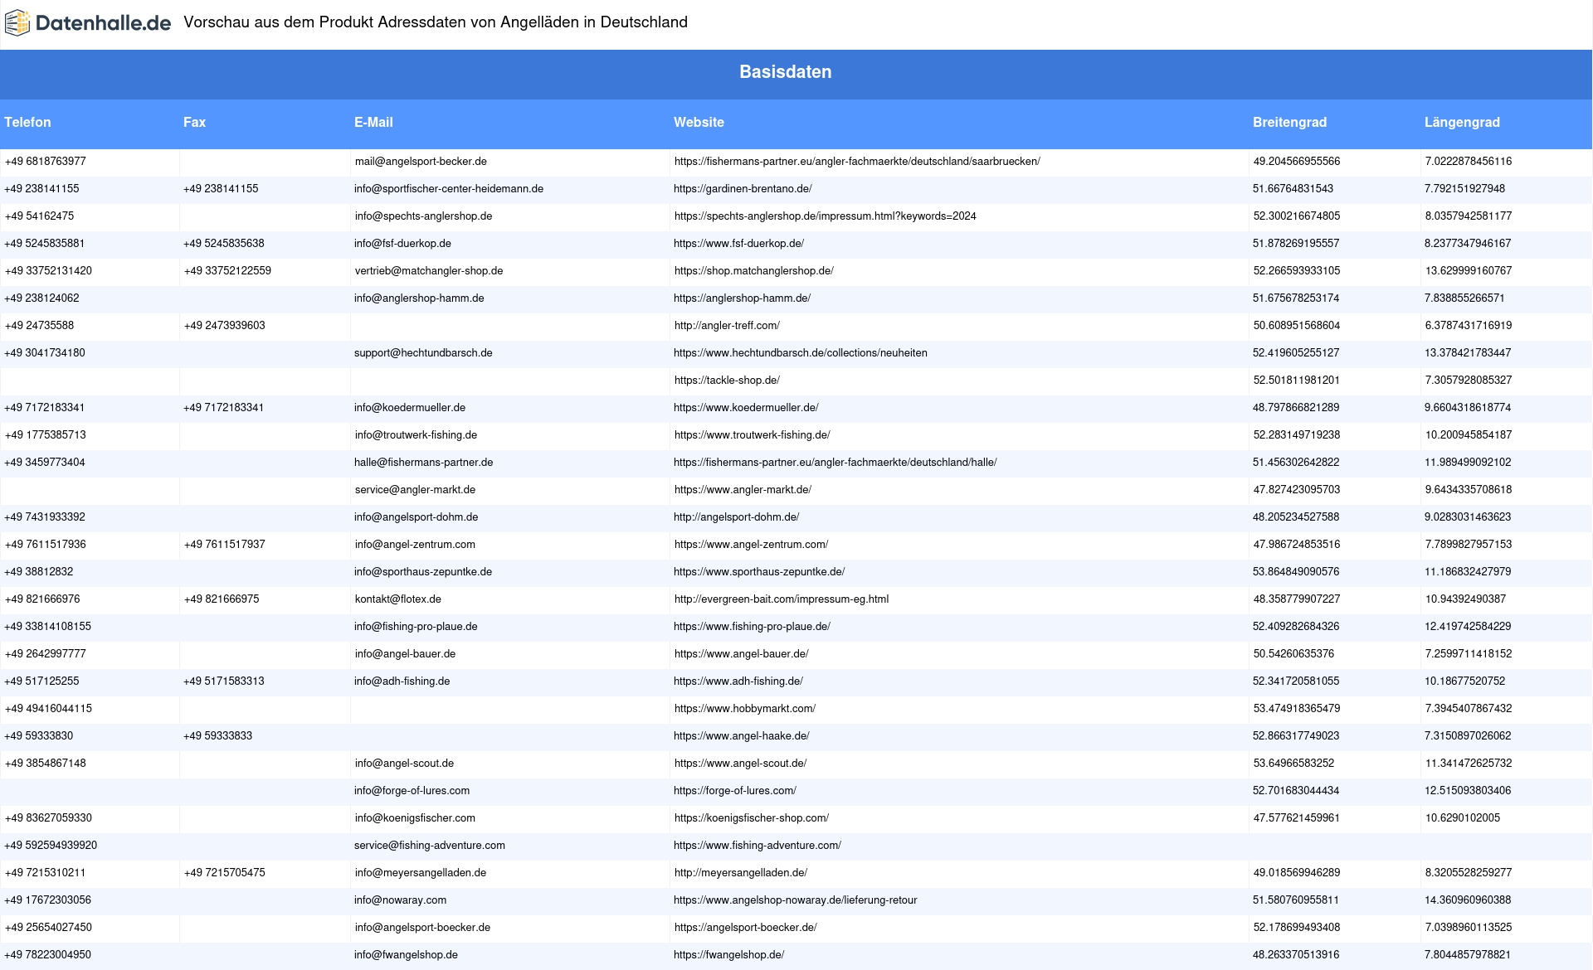This screenshot has height=970, width=1593.
Task: Open https://shop.matchanglershop.de/ link
Action: 753,271
